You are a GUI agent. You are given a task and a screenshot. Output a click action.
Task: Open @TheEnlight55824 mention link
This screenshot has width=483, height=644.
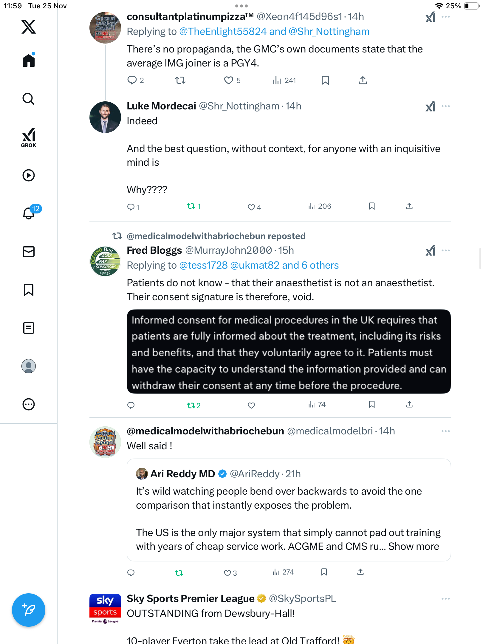point(223,32)
